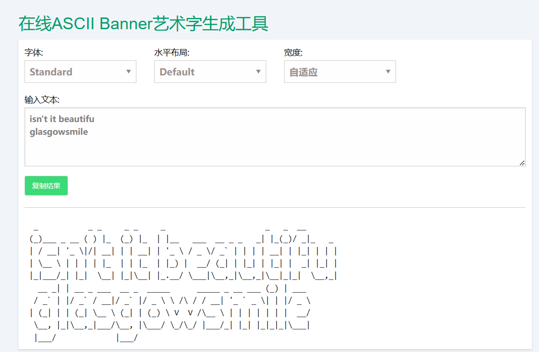Open the Standard font dropdown
Image resolution: width=539 pixels, height=352 pixels.
(80, 72)
